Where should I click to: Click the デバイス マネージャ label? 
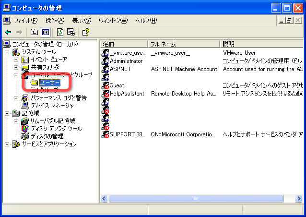point(52,106)
